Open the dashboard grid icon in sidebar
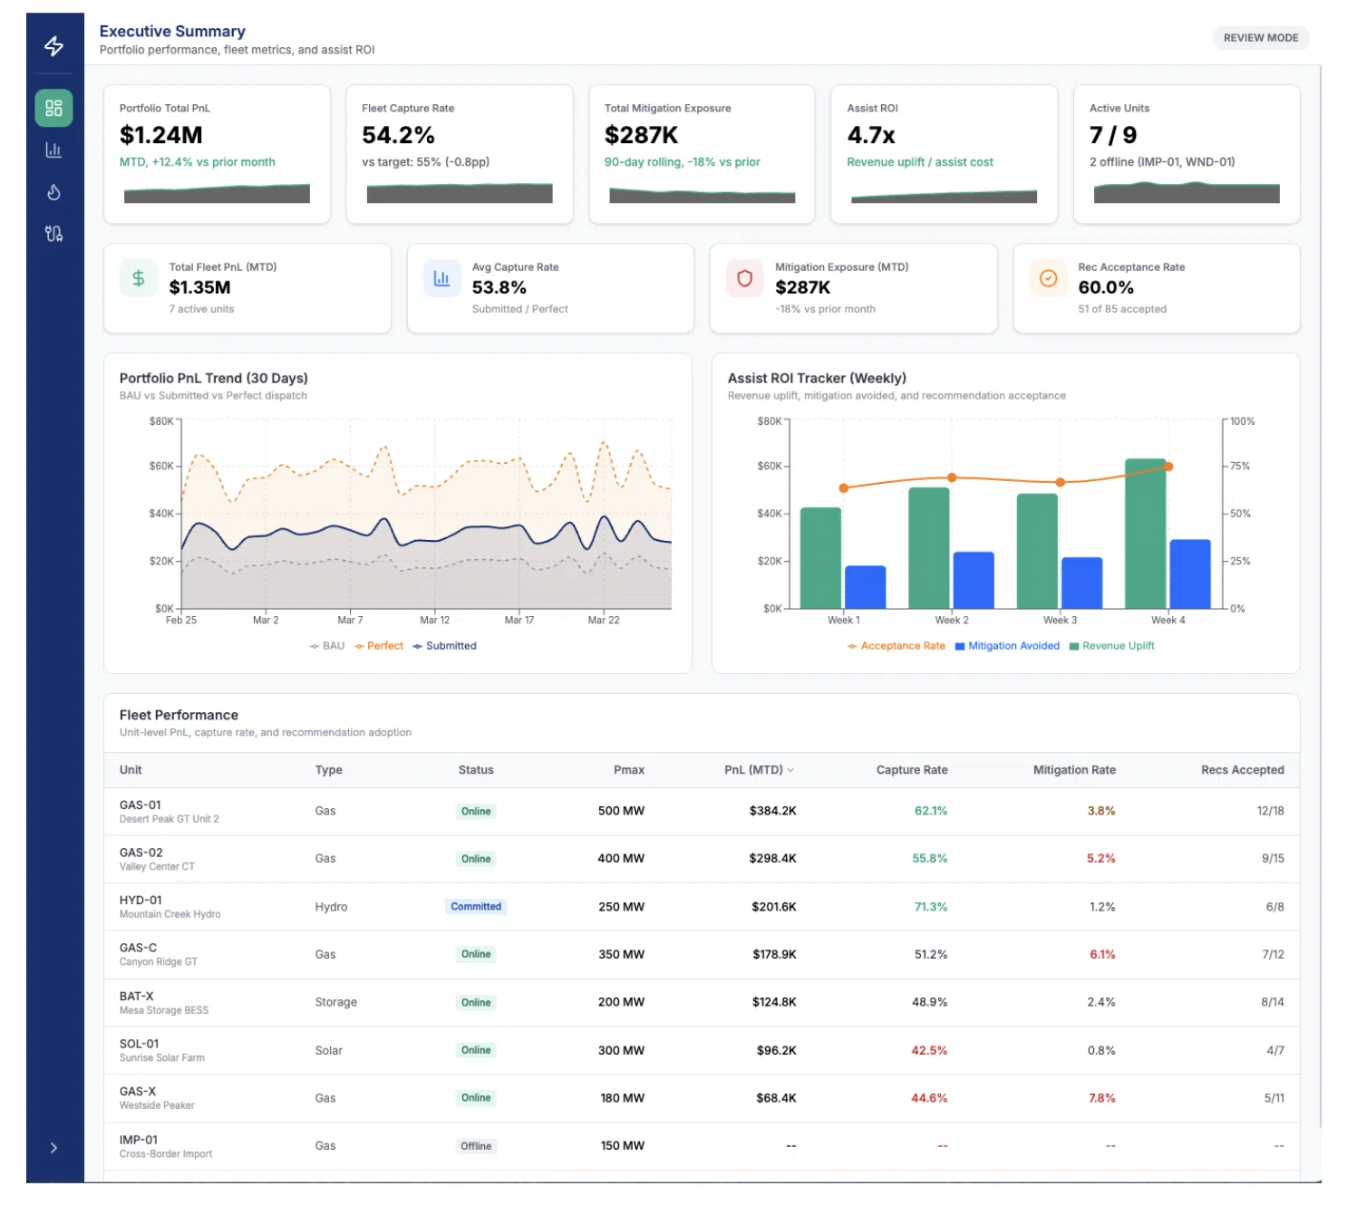The width and height of the screenshot is (1347, 1205). 53,108
